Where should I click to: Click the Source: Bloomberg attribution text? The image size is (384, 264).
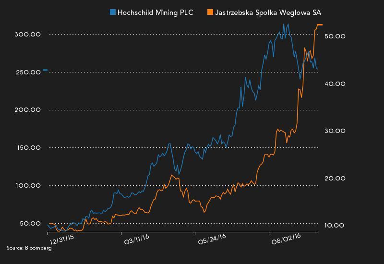click(x=29, y=248)
